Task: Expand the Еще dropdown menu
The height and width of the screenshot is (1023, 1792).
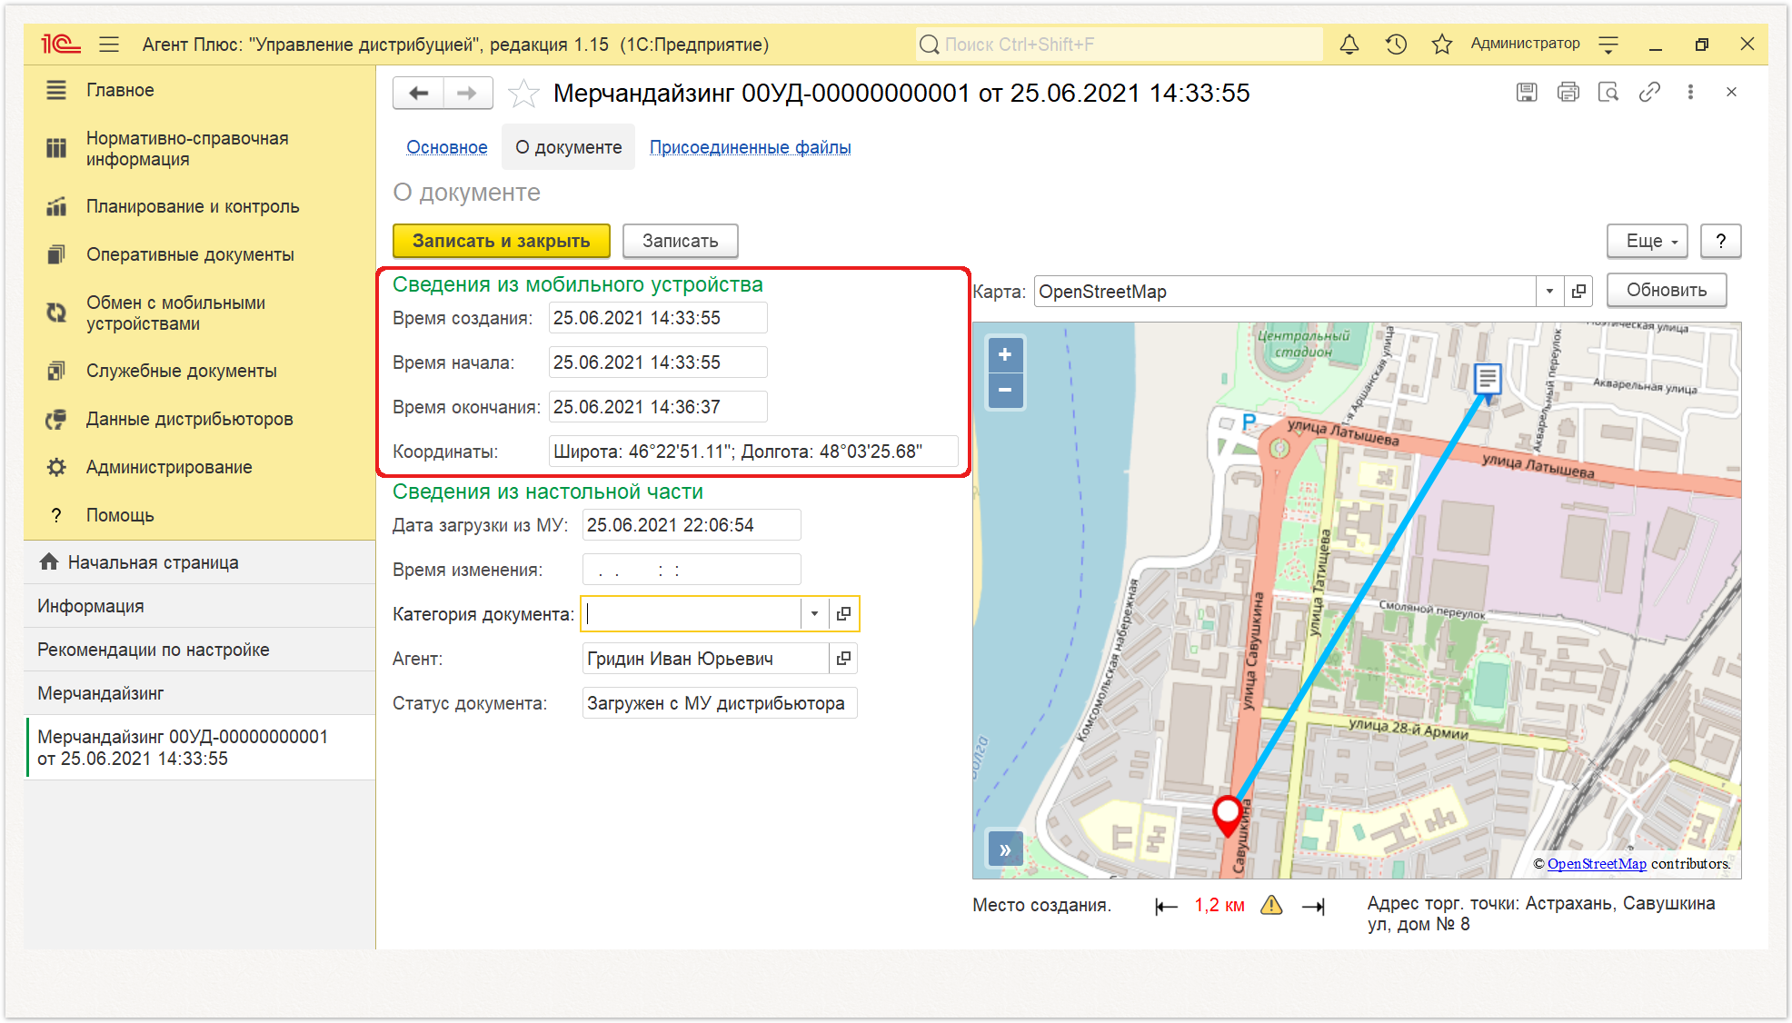Action: click(x=1647, y=241)
